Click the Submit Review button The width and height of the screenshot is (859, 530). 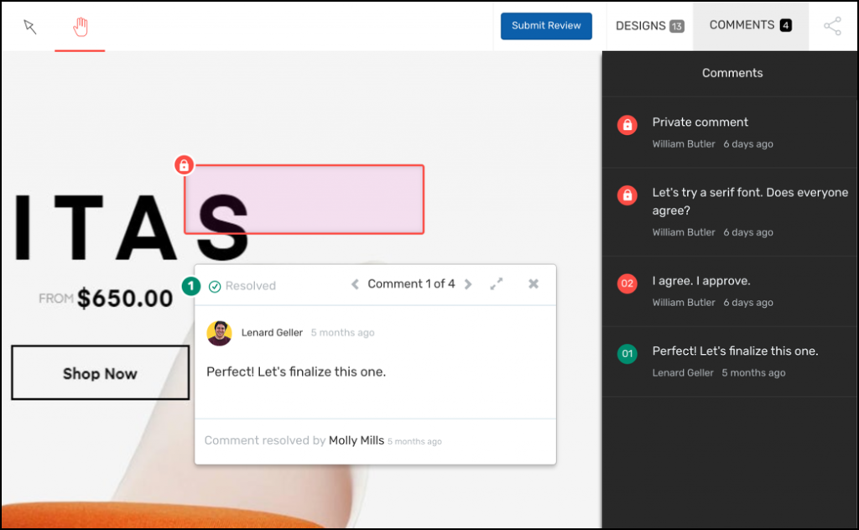(x=546, y=26)
